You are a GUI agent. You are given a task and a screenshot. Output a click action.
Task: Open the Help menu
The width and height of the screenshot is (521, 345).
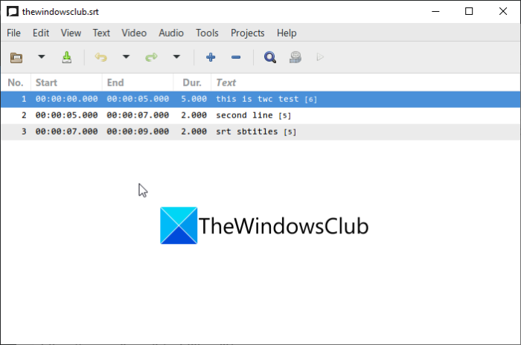point(287,33)
